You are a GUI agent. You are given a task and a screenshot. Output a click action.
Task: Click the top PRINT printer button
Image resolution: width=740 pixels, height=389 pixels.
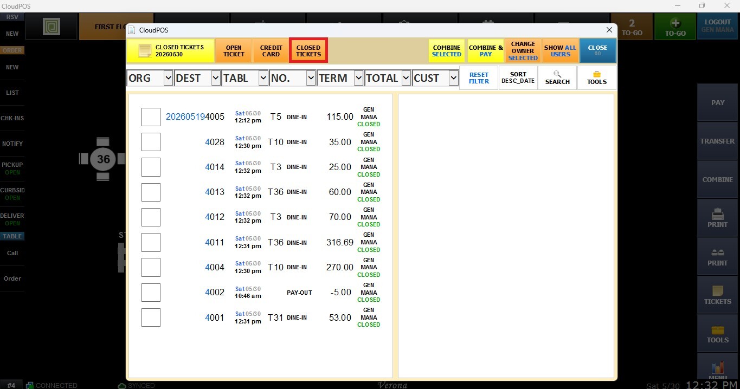coord(717,217)
